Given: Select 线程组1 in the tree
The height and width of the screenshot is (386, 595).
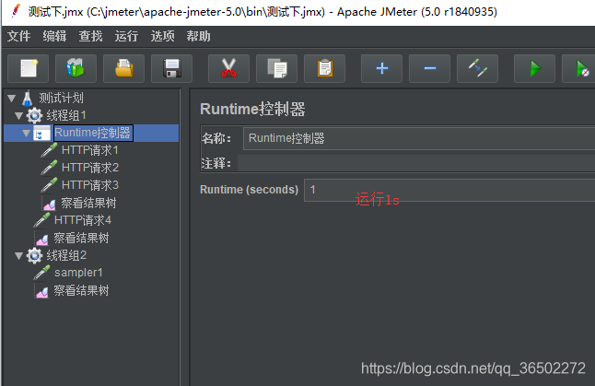Looking at the screenshot, I should point(66,115).
